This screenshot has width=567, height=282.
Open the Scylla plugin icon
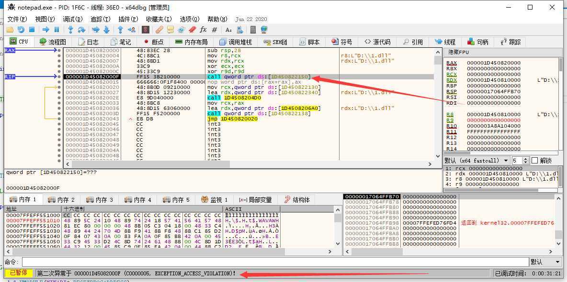tap(146, 30)
